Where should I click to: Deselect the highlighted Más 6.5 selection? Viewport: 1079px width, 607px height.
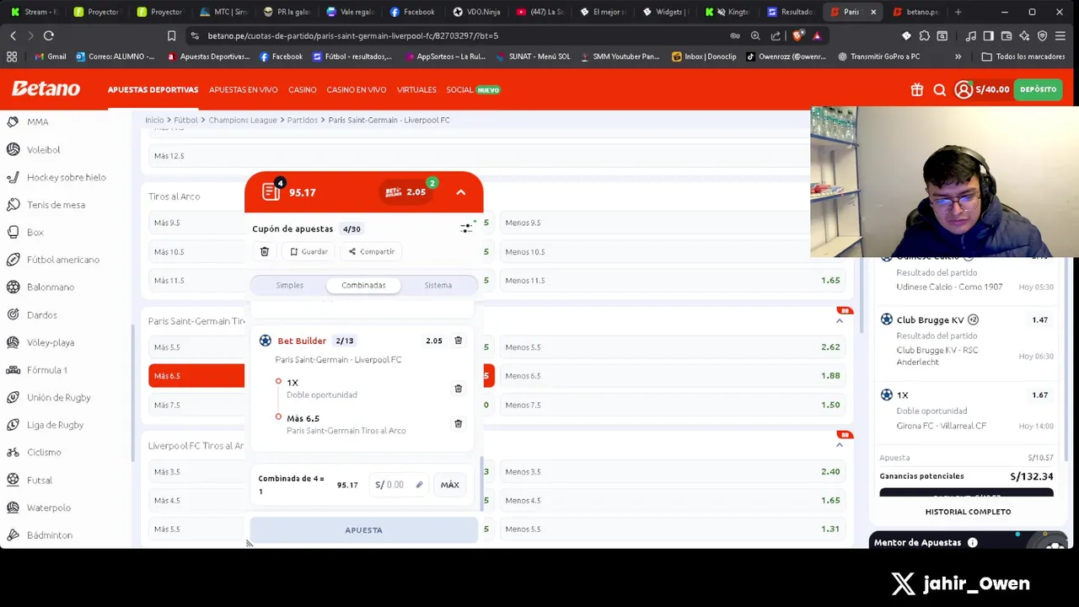[x=196, y=376]
